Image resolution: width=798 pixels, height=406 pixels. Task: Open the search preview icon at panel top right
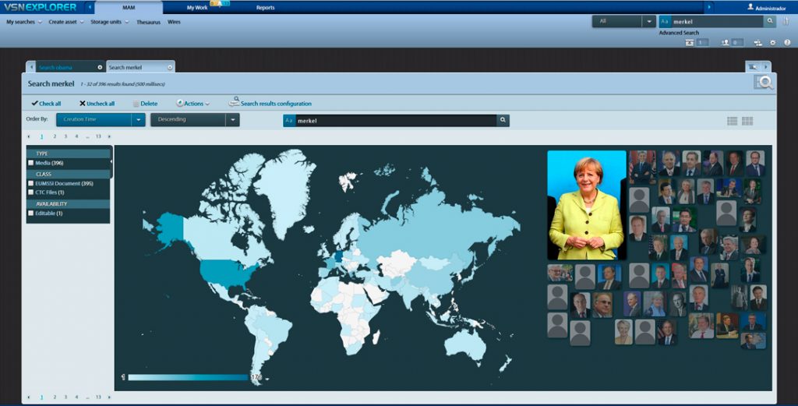click(764, 83)
